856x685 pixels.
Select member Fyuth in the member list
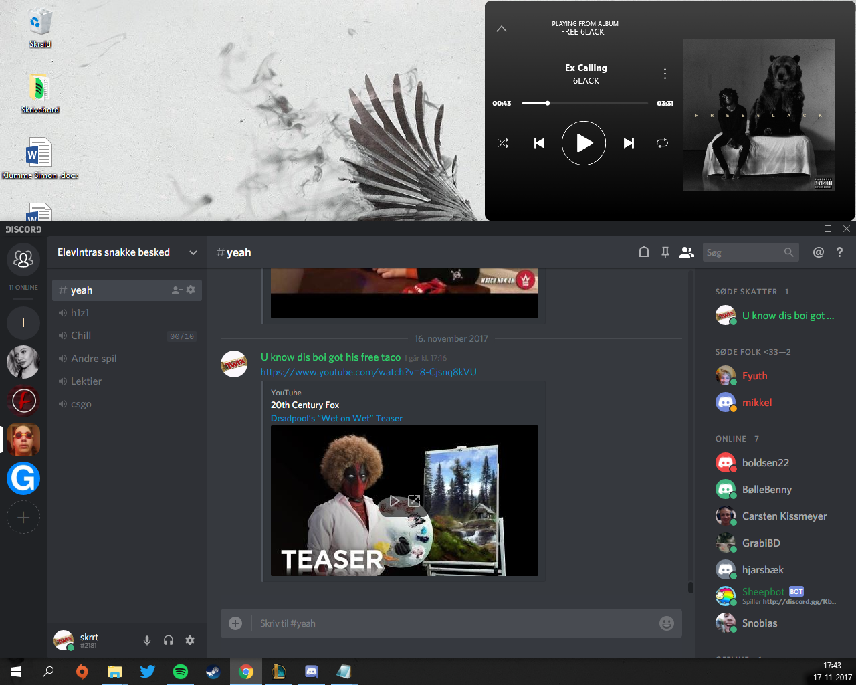coord(774,376)
